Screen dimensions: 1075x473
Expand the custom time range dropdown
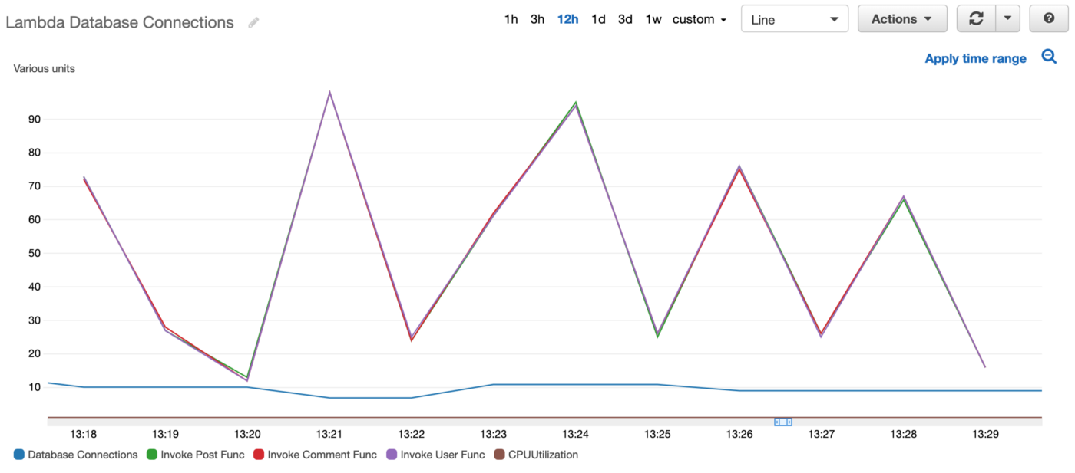pos(698,19)
